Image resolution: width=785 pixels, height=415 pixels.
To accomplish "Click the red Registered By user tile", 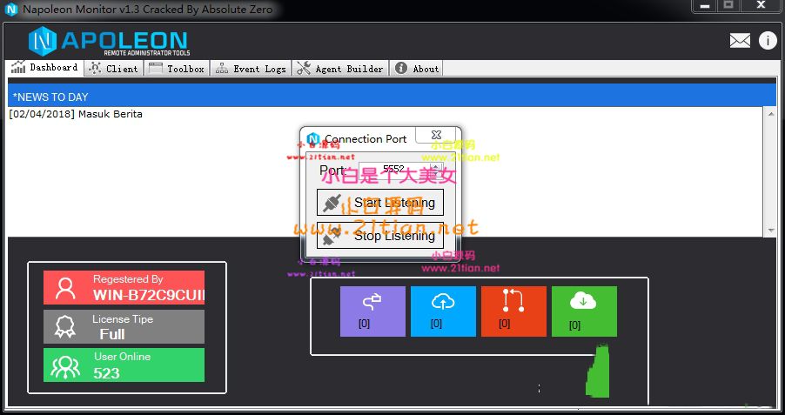I will [124, 287].
